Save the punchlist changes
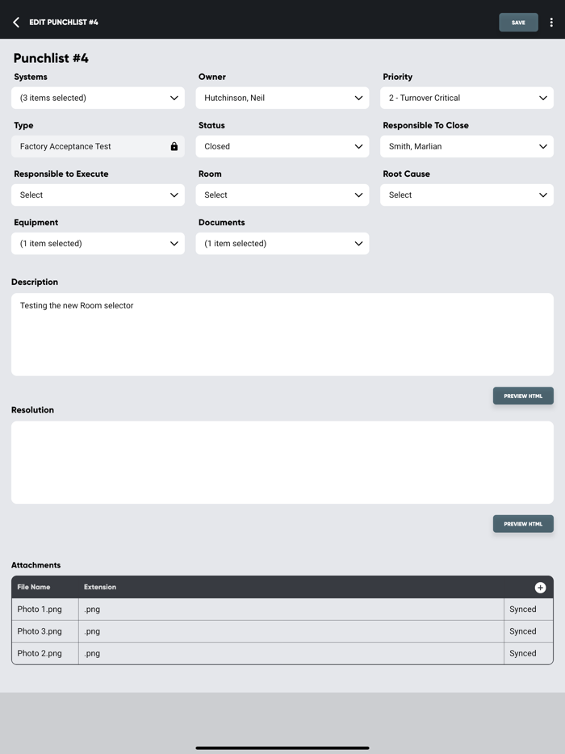This screenshot has width=565, height=754. pos(518,23)
